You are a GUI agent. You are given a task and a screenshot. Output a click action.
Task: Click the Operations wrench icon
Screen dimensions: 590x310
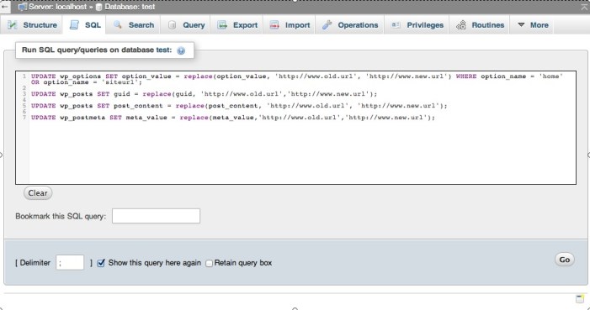(x=327, y=25)
